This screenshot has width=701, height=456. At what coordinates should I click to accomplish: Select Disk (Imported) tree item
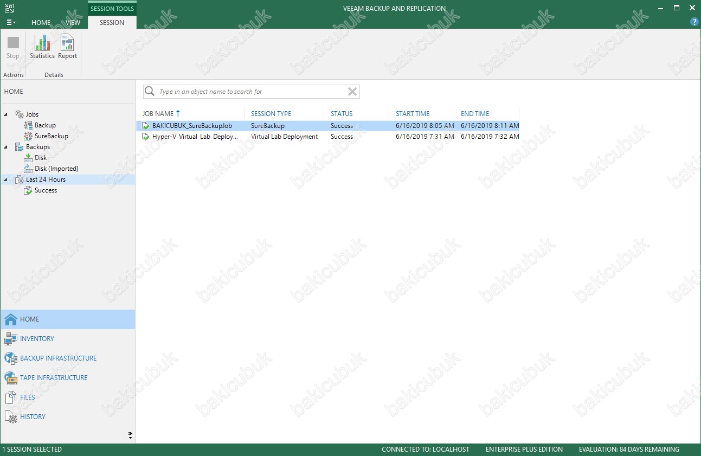[56, 169]
